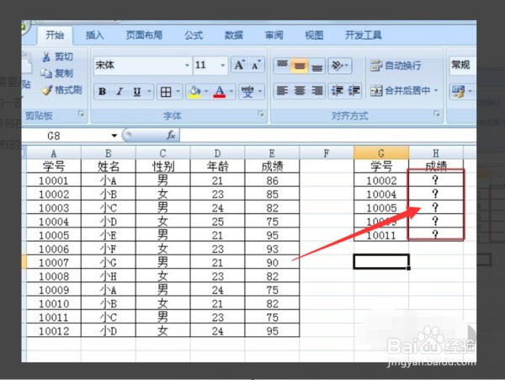
Task: Click the Cut (剪切) scissors button
Action: point(57,56)
